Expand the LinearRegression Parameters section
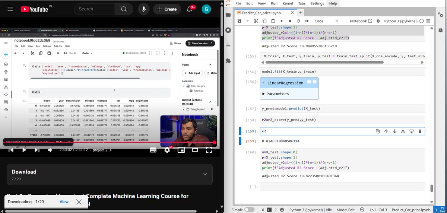 point(278,94)
